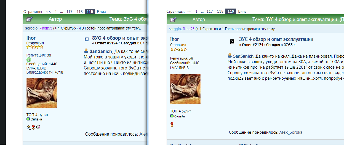This screenshot has height=145, width=344.
Task: Go to page 117 in left pagination
Action: click(x=69, y=12)
